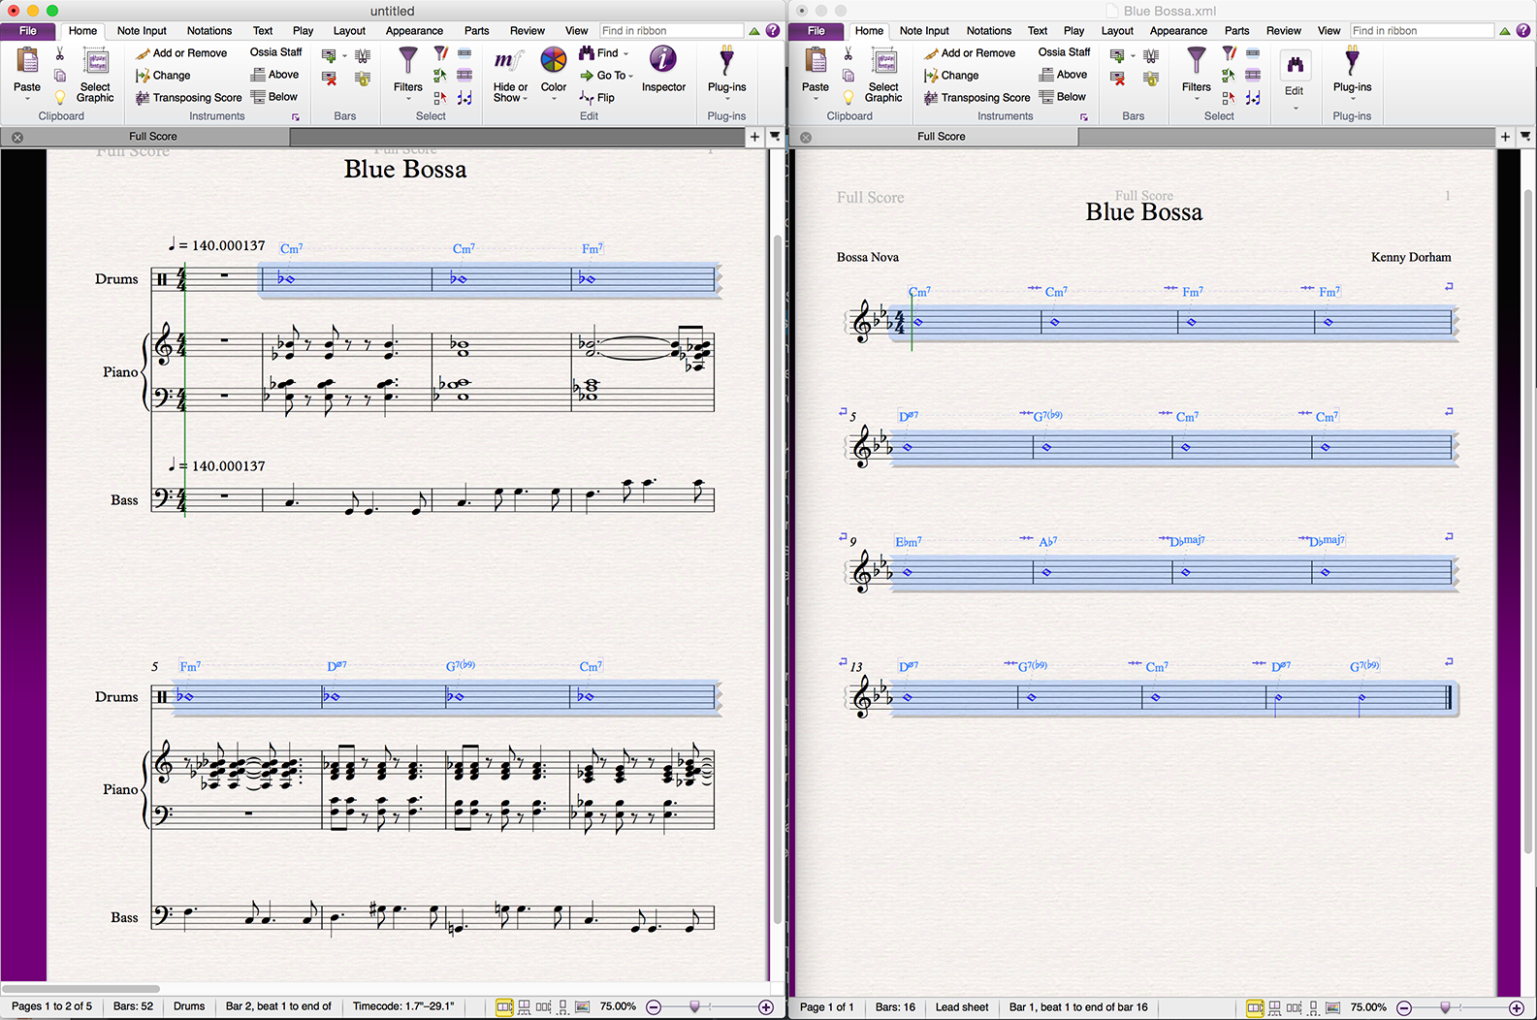This screenshot has height=1020, width=1537.
Task: Switch to Note Input tab, untitled window
Action: tap(142, 31)
